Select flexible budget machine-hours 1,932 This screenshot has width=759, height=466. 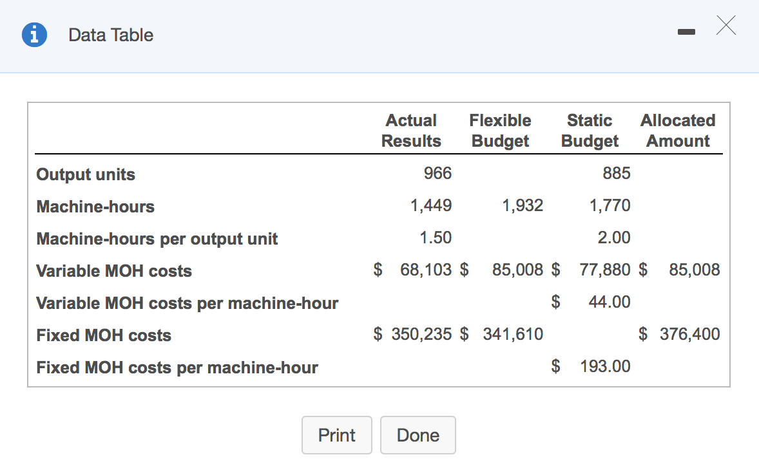point(523,205)
